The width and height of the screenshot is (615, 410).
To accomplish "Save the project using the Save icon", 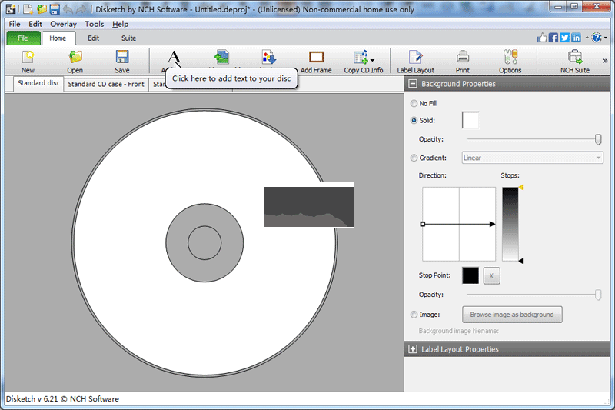I will coord(121,60).
